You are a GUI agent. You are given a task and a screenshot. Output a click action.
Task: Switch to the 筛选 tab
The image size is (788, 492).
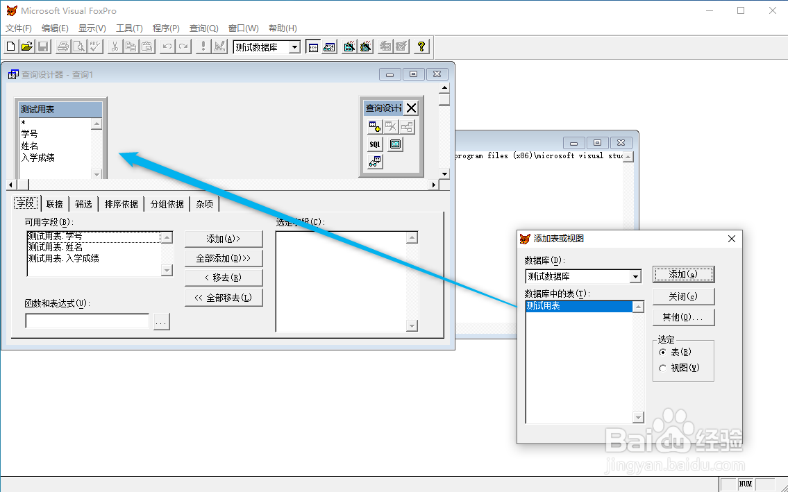[83, 204]
